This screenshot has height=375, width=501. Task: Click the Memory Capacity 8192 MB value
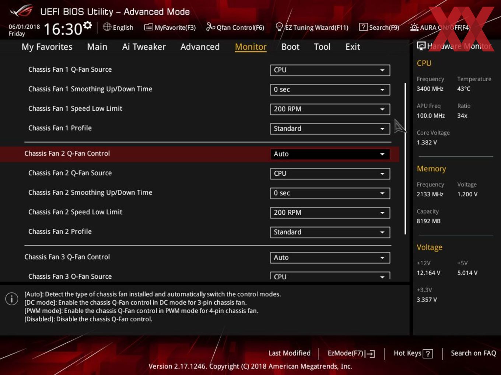[x=428, y=221]
